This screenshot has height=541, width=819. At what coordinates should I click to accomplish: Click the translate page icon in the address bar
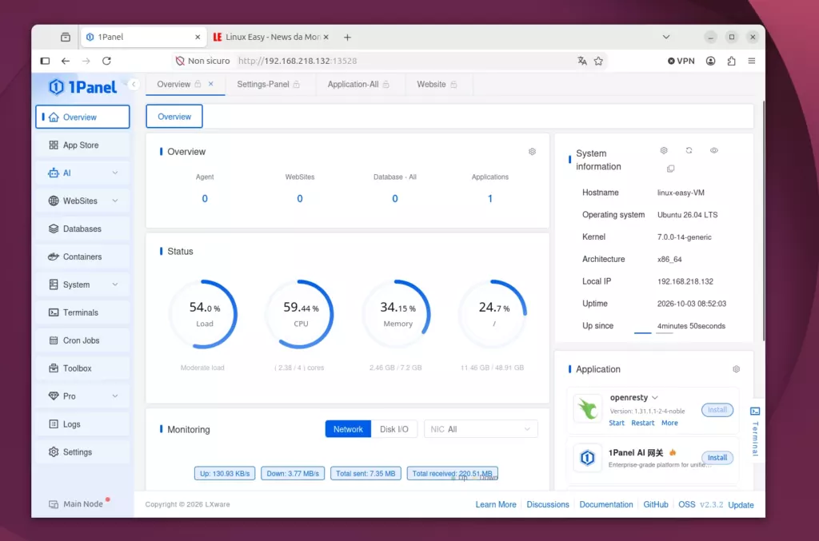click(x=582, y=61)
